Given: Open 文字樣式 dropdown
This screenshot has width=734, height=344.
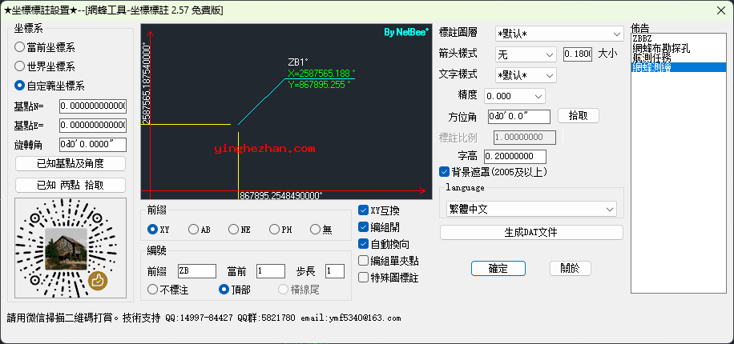Looking at the screenshot, I should tap(526, 75).
